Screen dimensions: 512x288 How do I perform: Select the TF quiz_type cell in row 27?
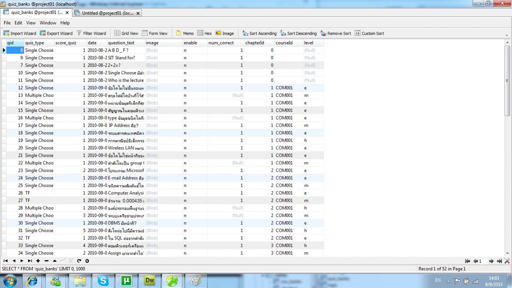pyautogui.click(x=39, y=200)
